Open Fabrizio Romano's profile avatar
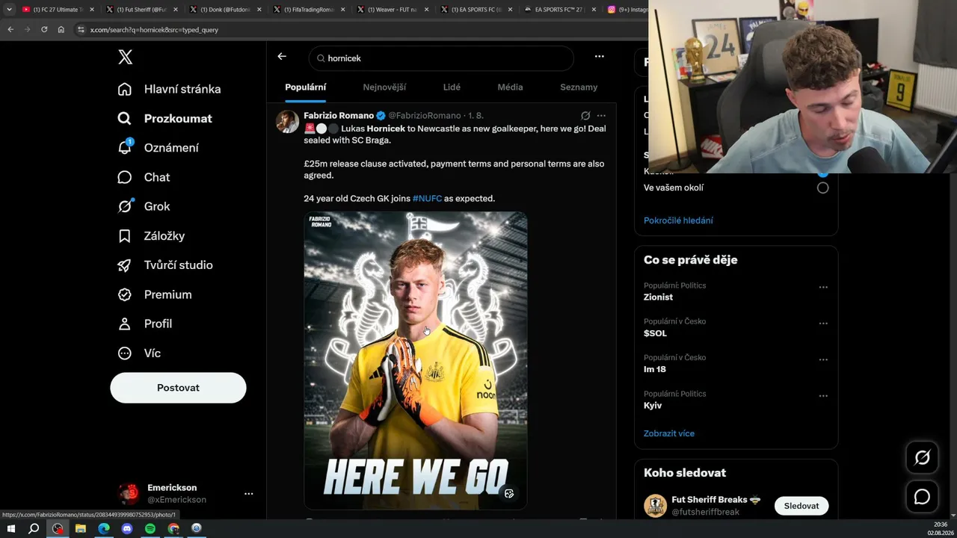The height and width of the screenshot is (538, 957). coord(287,122)
